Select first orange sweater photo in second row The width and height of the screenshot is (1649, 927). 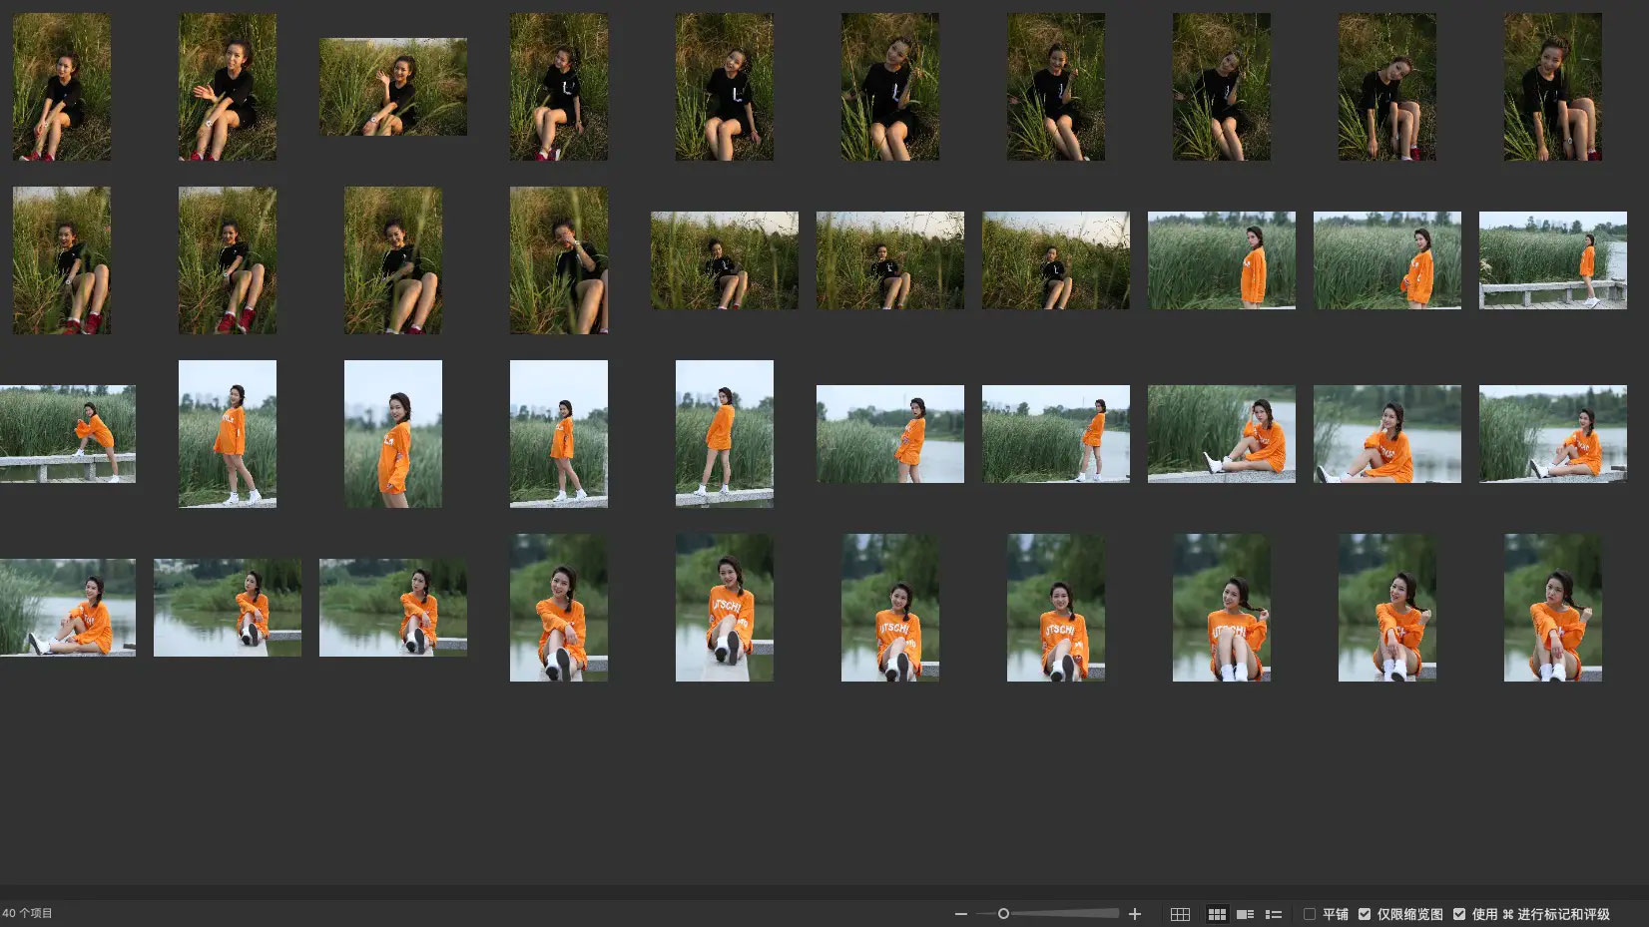point(1221,259)
